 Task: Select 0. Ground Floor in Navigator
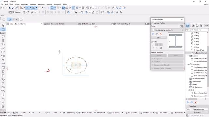(x=198, y=50)
